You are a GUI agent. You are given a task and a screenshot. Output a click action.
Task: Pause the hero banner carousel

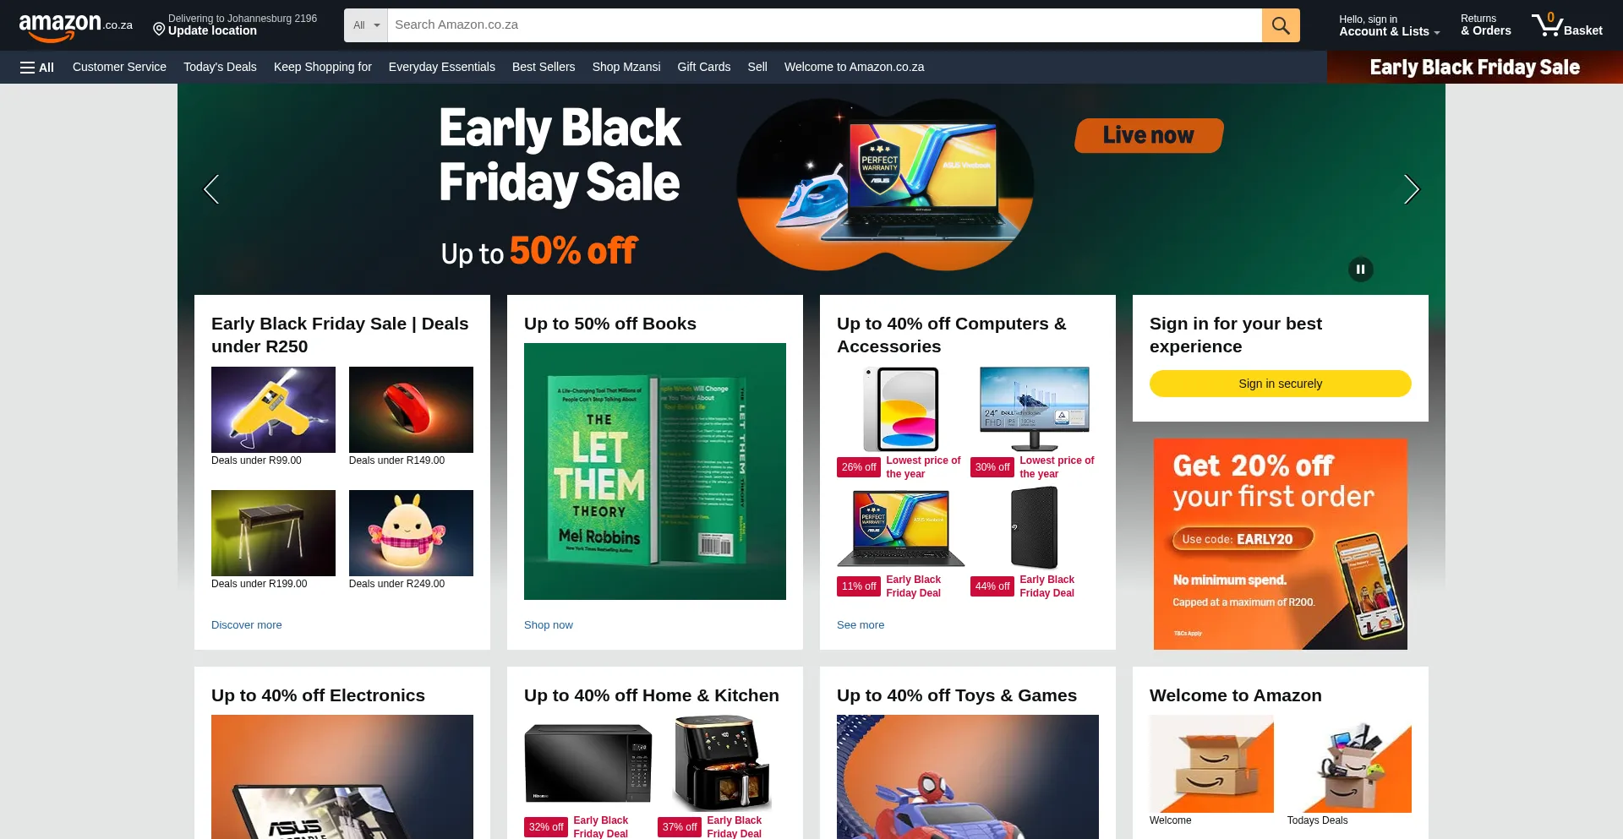[1361, 270]
